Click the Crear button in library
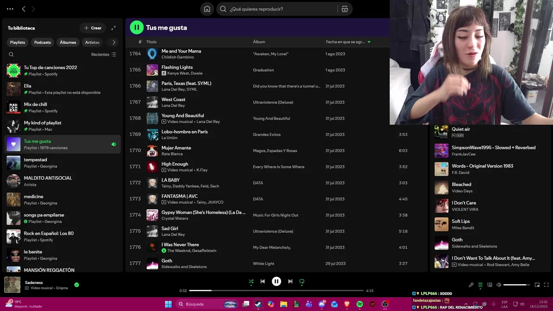Screen dimensions: 553x311 point(93,28)
